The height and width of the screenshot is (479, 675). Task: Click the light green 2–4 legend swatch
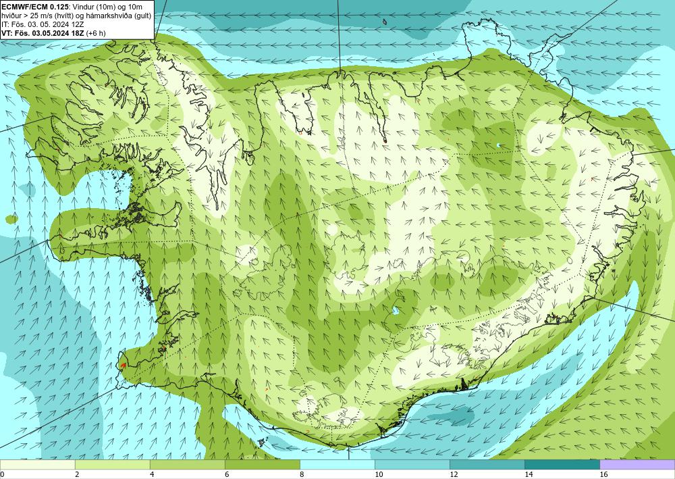click(112, 464)
